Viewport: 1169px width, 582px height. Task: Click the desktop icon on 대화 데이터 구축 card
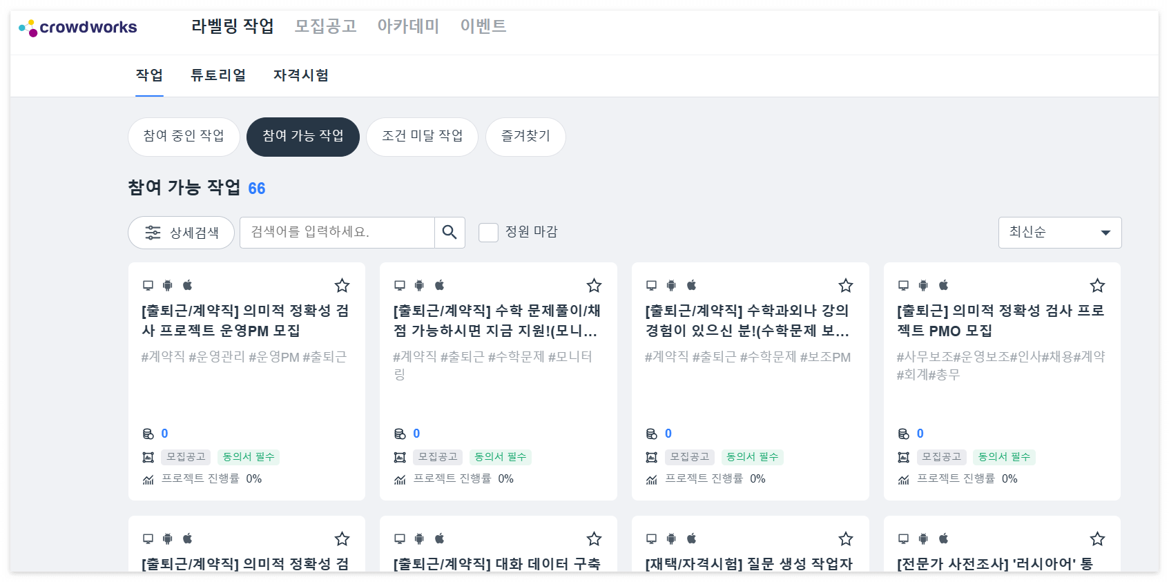click(x=399, y=539)
